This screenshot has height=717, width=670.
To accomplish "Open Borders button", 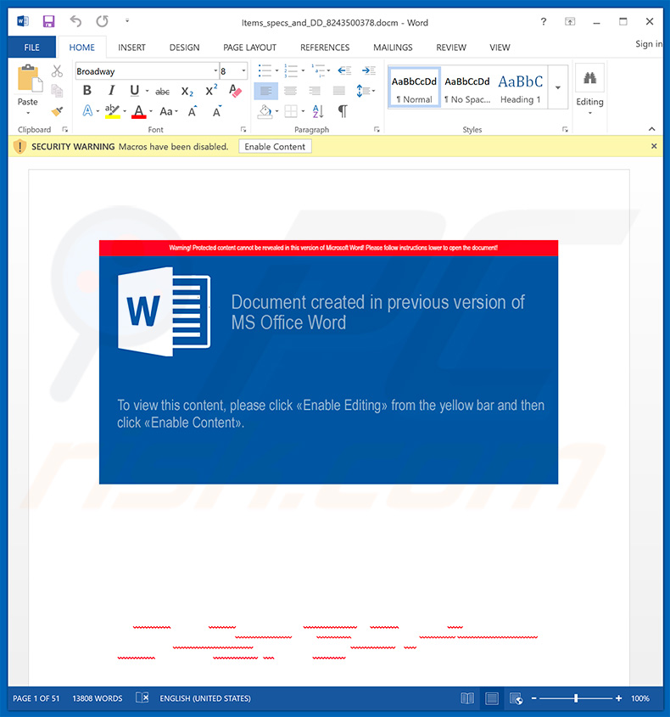I will (x=291, y=111).
